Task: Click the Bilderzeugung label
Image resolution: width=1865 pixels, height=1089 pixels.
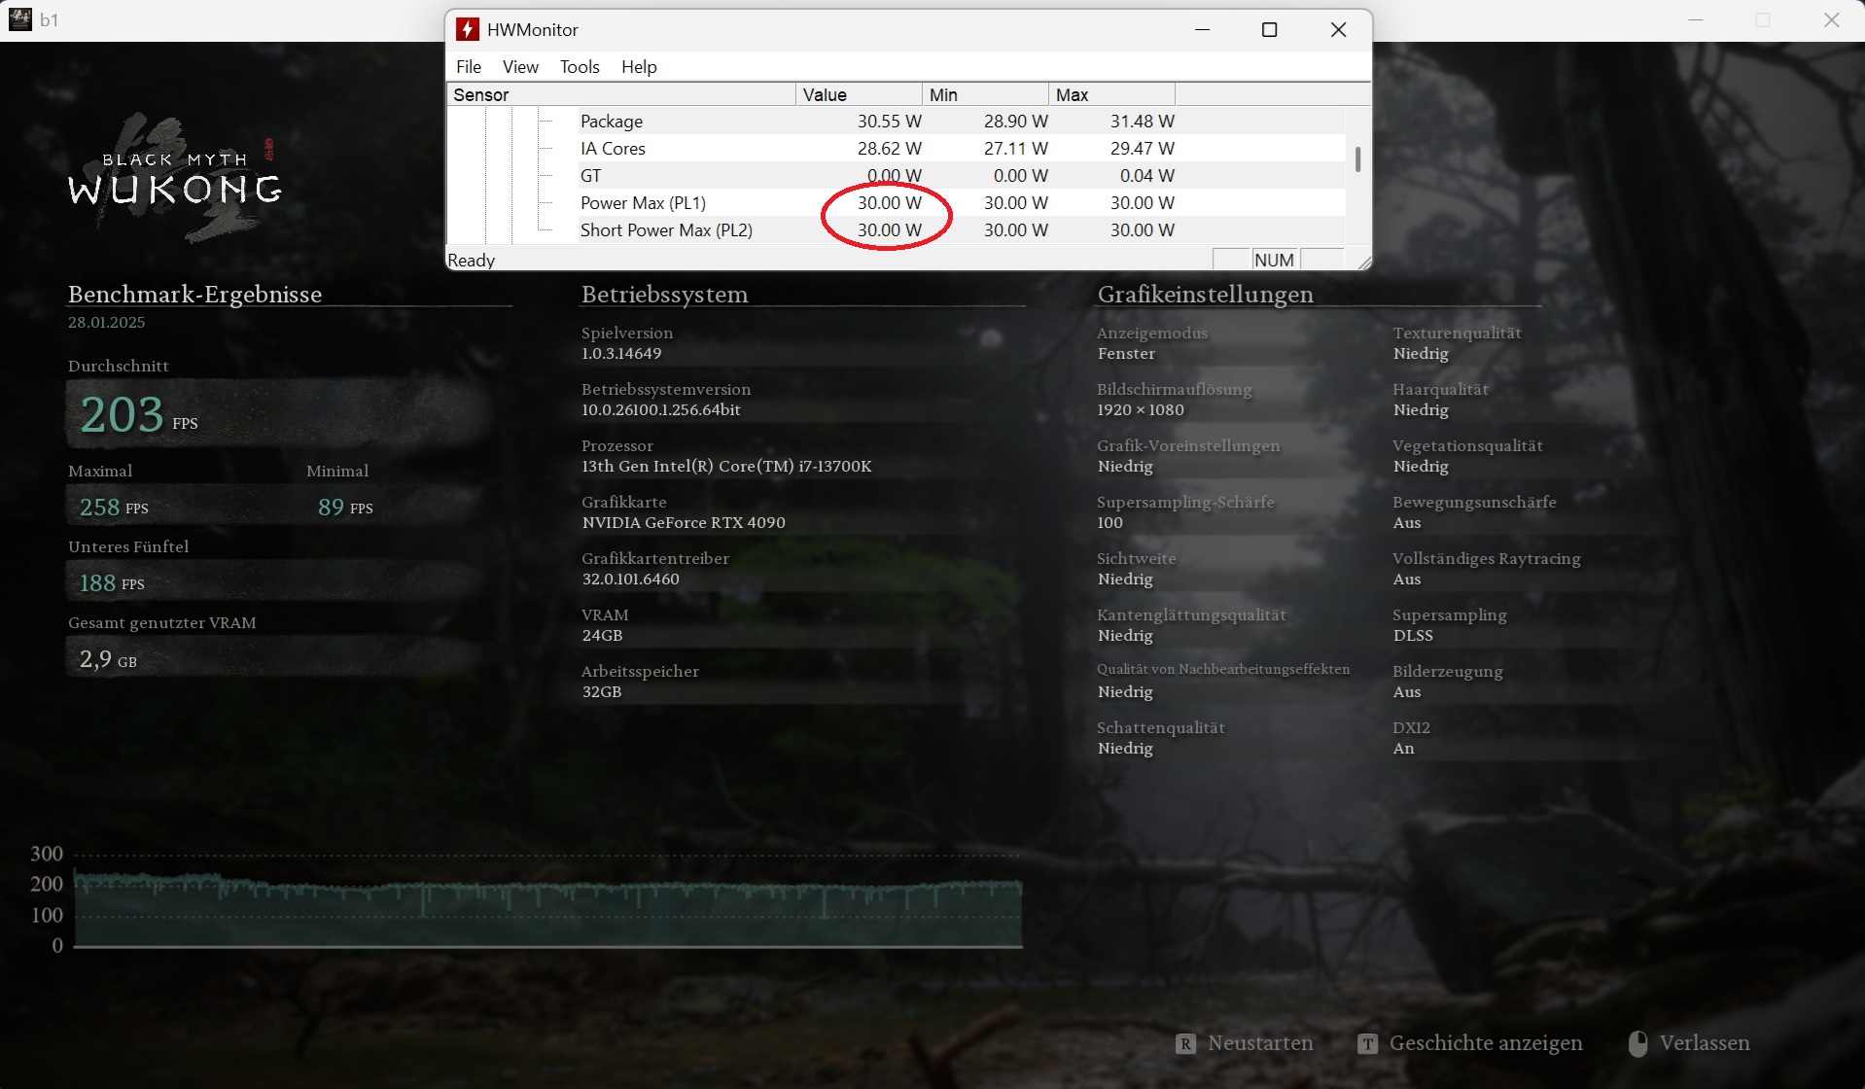Action: [x=1447, y=671]
